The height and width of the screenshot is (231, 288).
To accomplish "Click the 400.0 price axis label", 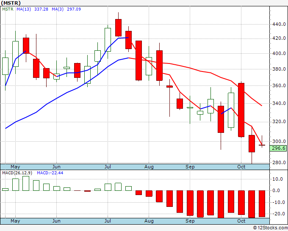I will pos(279,53).
